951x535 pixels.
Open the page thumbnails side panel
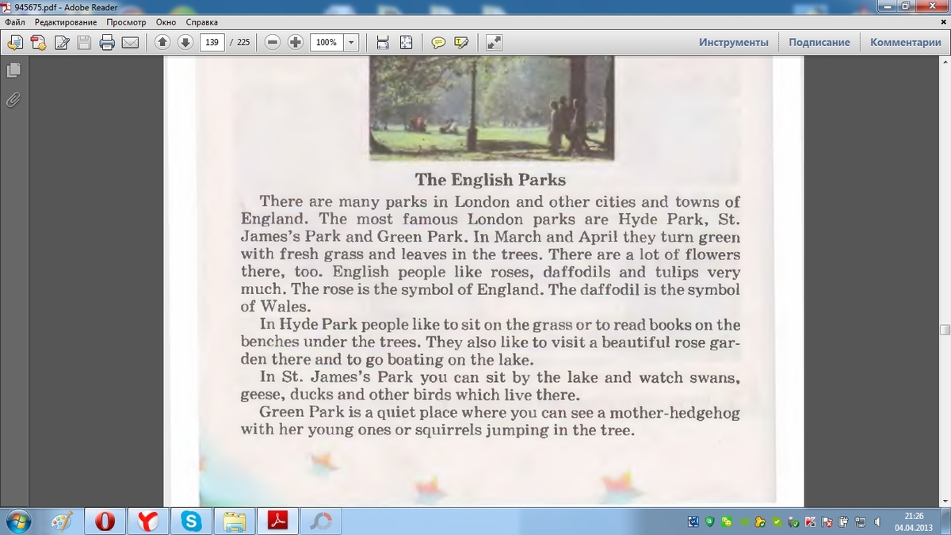(13, 71)
